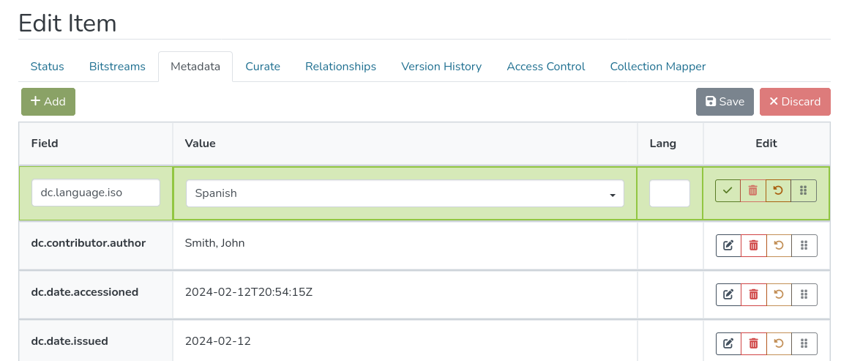Viewport: 841px width, 361px height.
Task: Undo changes to the dc.language.iso row
Action: click(778, 191)
